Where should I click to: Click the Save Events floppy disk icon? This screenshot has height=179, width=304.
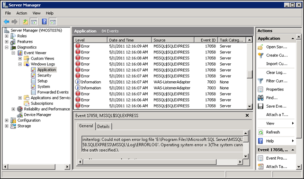[260, 106]
